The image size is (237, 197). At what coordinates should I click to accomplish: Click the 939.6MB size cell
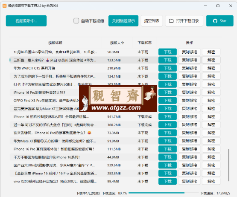(114, 165)
